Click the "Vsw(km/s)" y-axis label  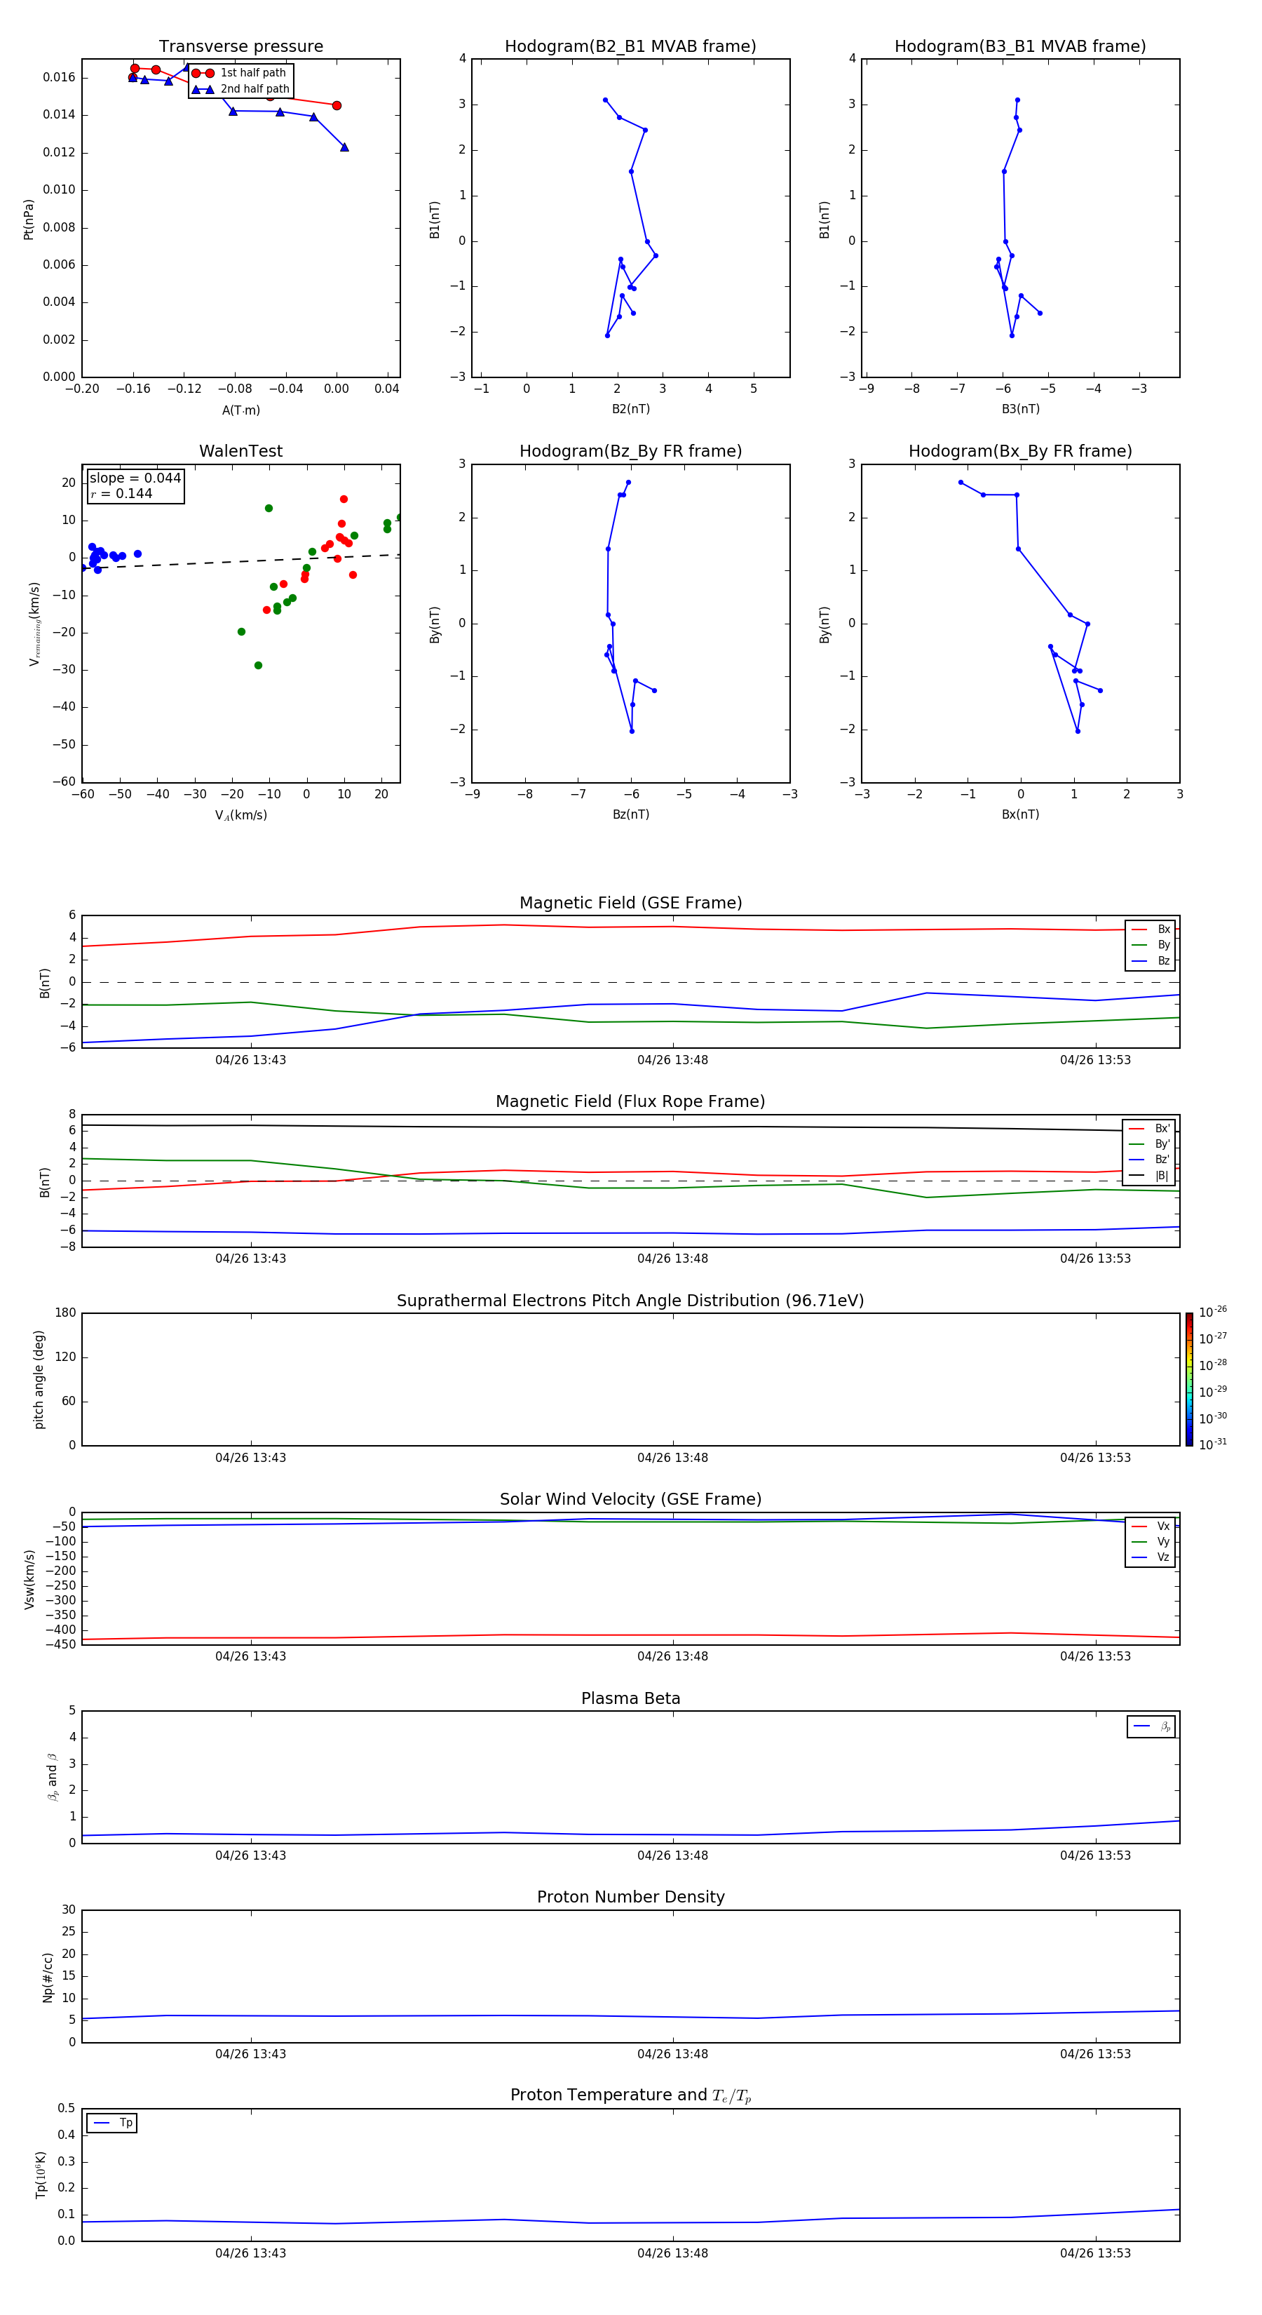pos(29,1579)
